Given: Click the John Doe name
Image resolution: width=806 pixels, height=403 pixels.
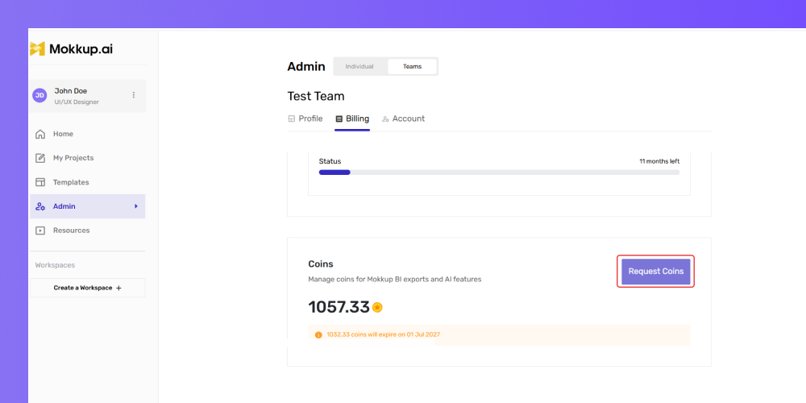Looking at the screenshot, I should tap(71, 91).
